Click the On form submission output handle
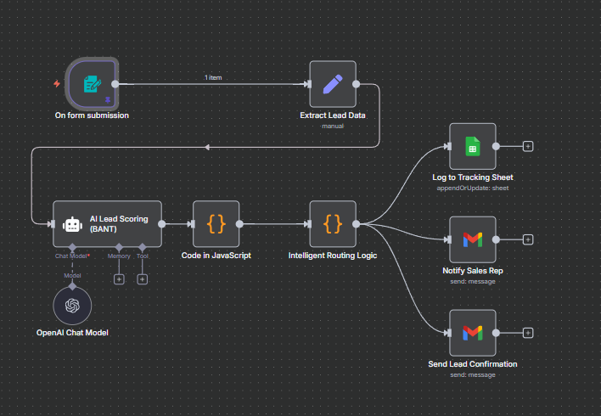Screen dimensions: 601x416 (115, 84)
